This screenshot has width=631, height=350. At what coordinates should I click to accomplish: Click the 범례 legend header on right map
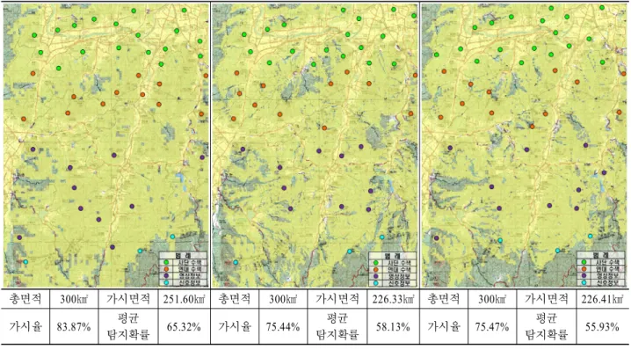point(601,255)
